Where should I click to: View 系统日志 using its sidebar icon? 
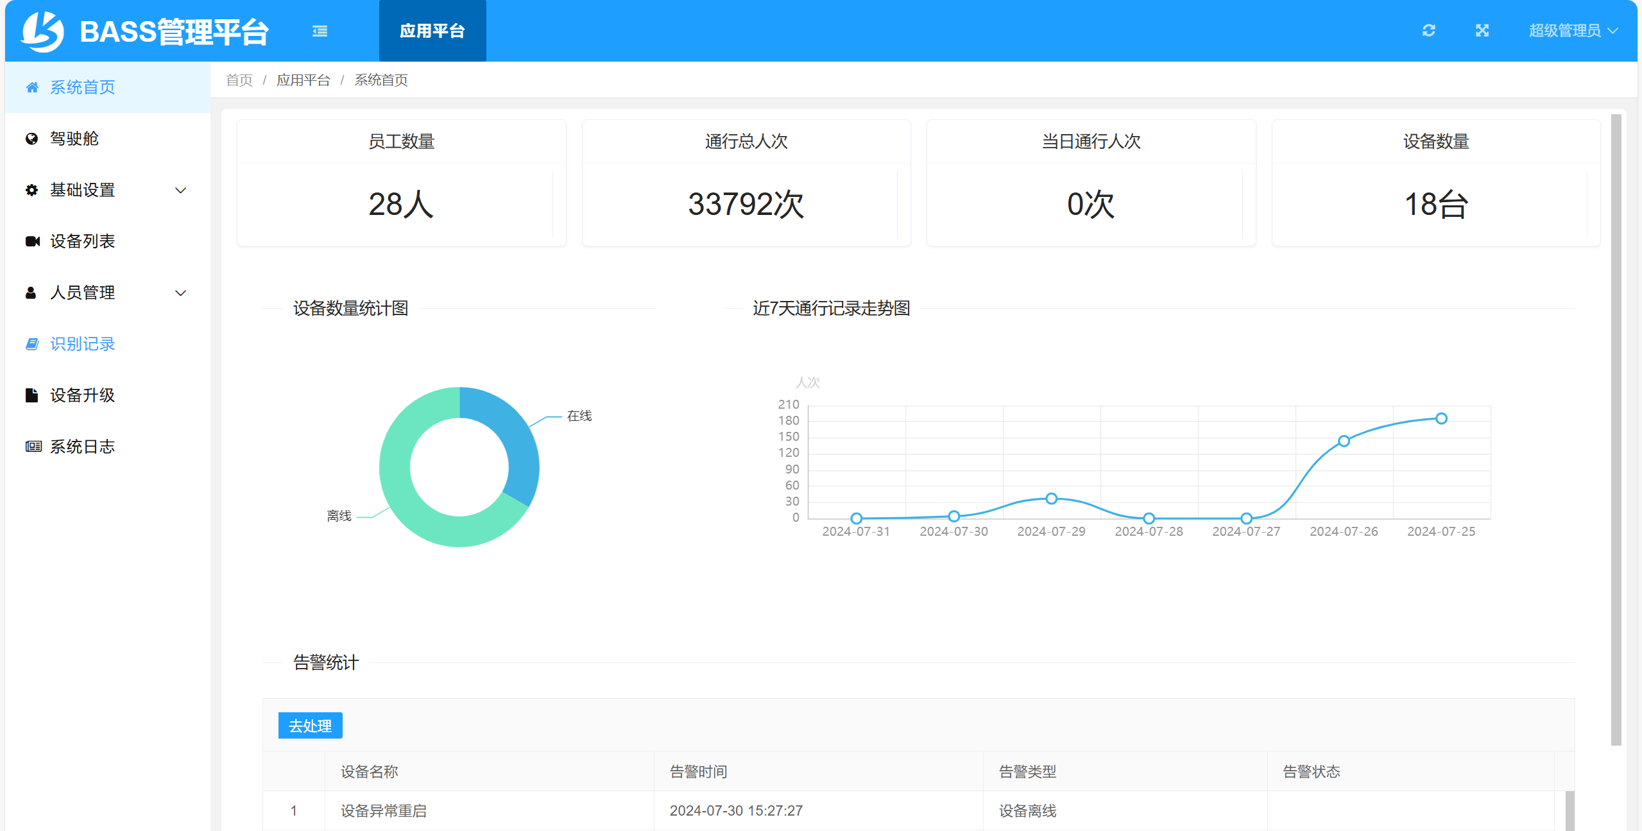[33, 447]
